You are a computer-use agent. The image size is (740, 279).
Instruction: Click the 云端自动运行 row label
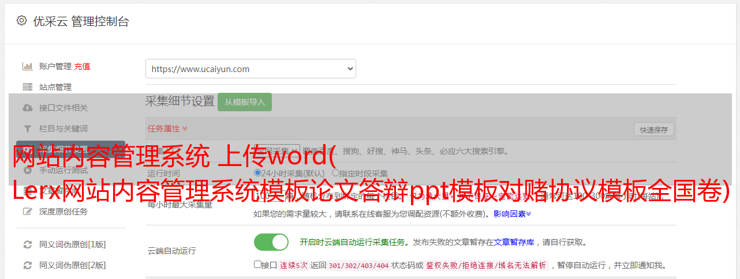(172, 251)
